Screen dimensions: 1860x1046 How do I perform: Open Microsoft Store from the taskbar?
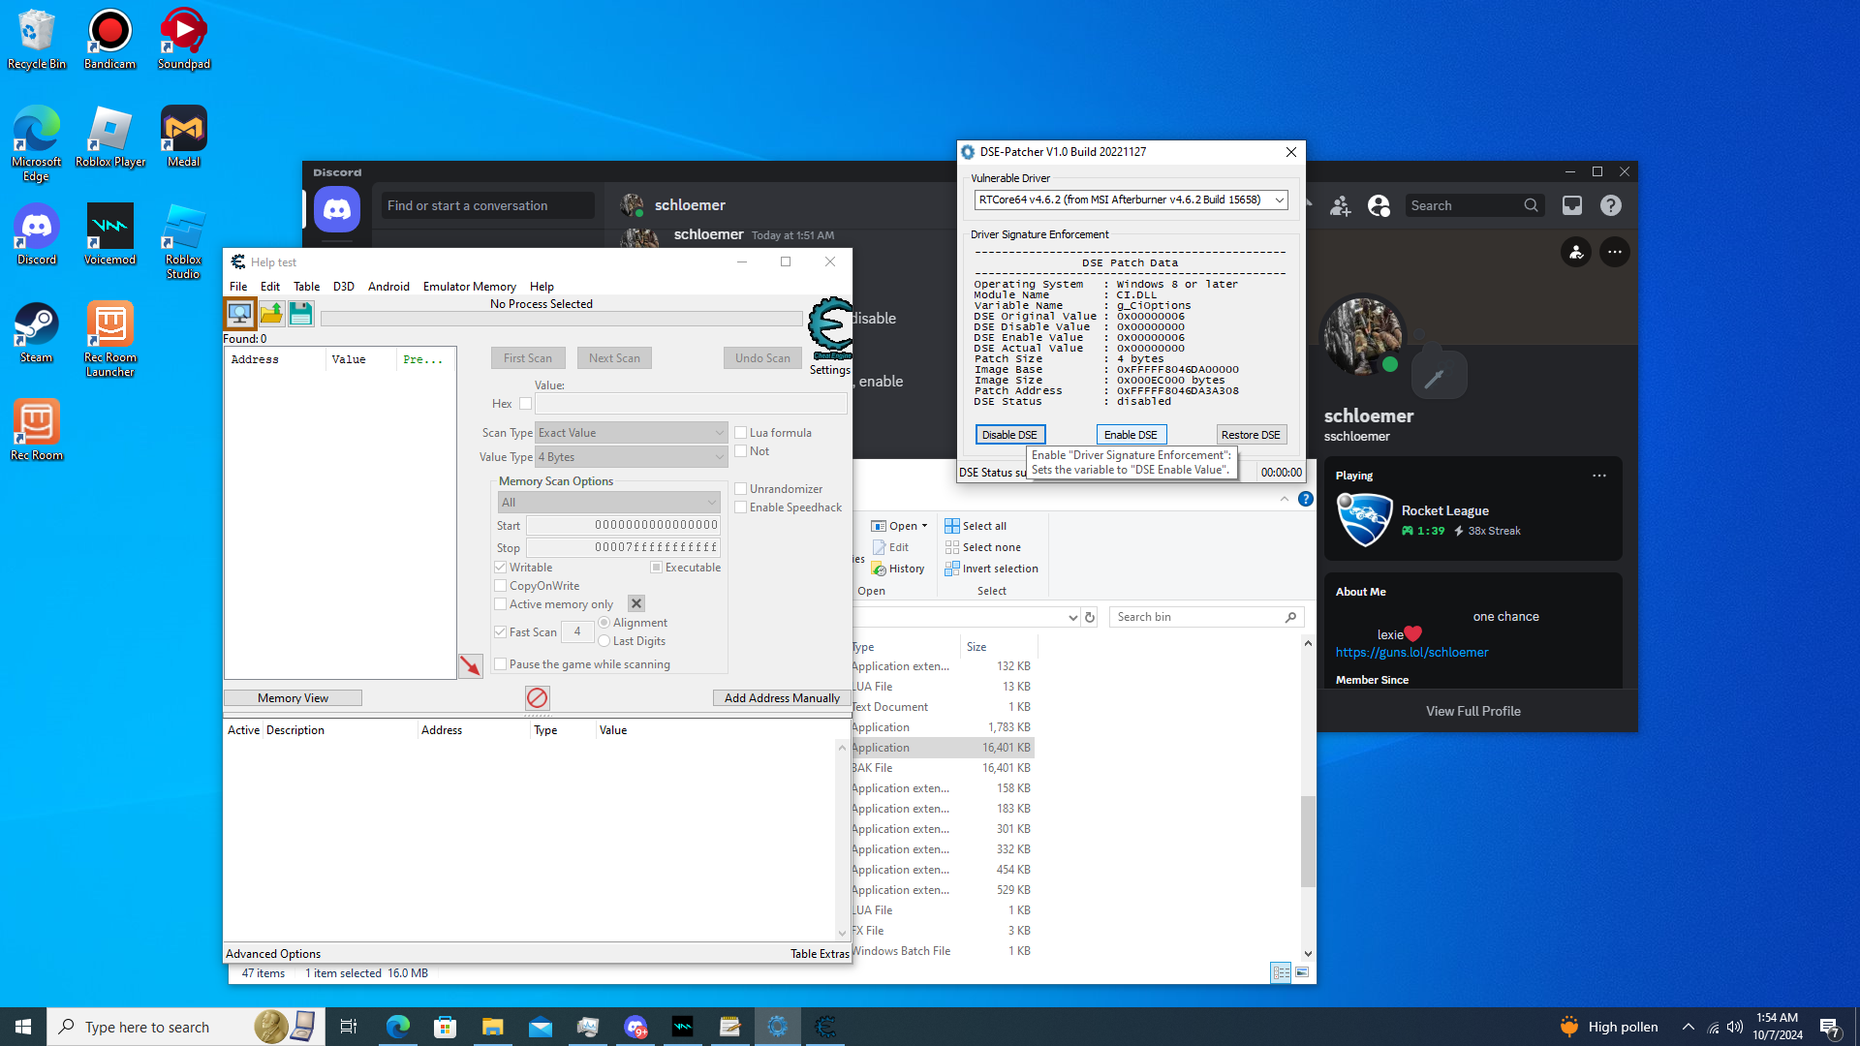pyautogui.click(x=445, y=1027)
